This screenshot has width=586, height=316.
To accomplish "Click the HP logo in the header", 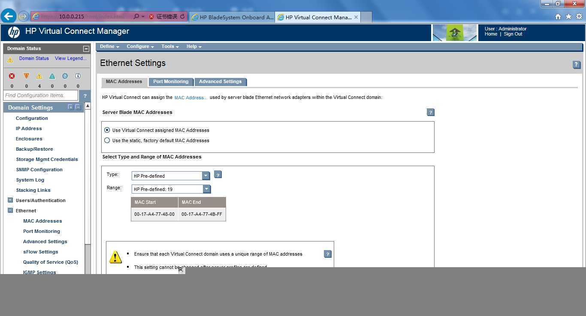I will [x=14, y=32].
